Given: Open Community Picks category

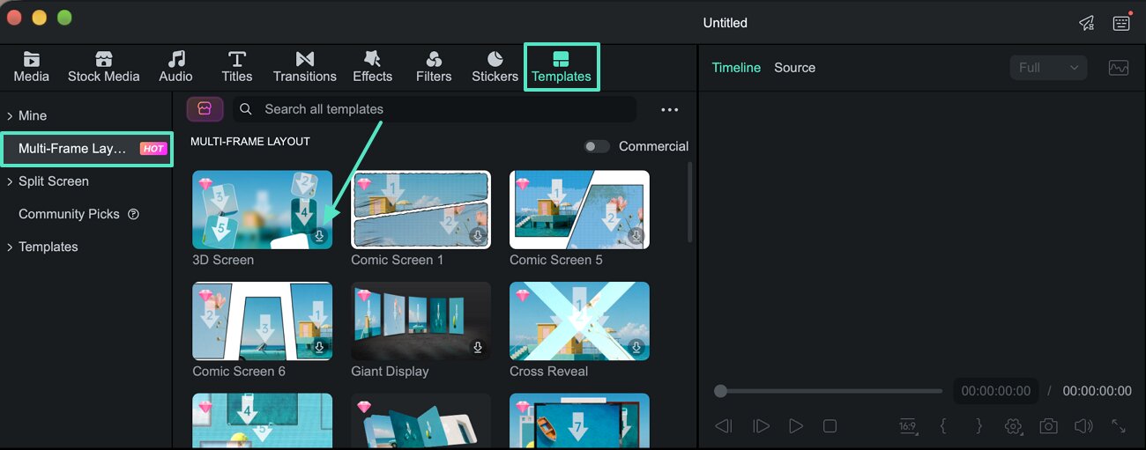Looking at the screenshot, I should (x=69, y=214).
